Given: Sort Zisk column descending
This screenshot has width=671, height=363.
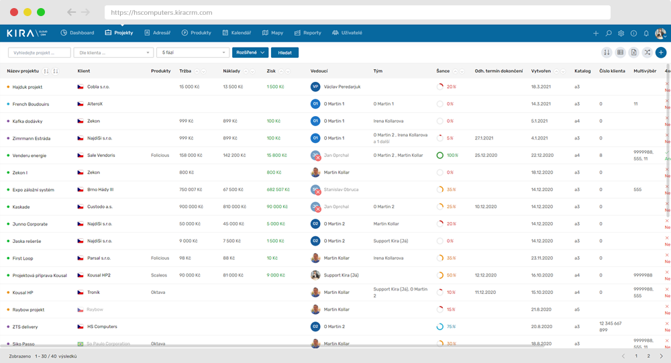Looking at the screenshot, I should pos(289,70).
